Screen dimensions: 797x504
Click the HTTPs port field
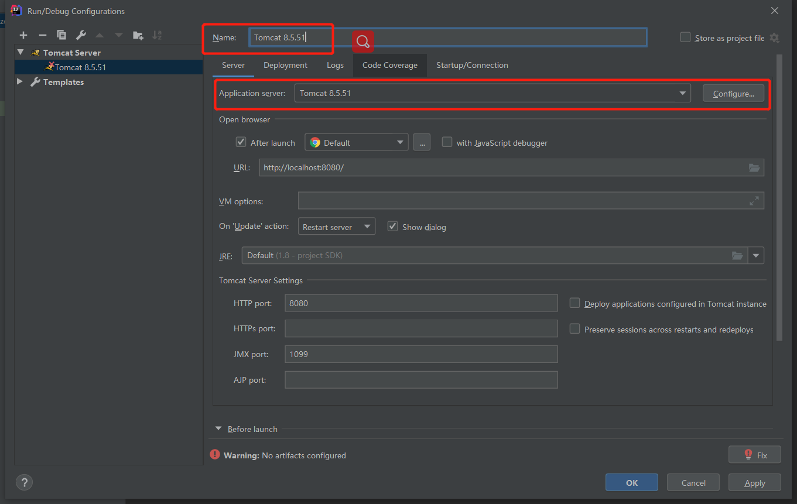click(x=421, y=328)
